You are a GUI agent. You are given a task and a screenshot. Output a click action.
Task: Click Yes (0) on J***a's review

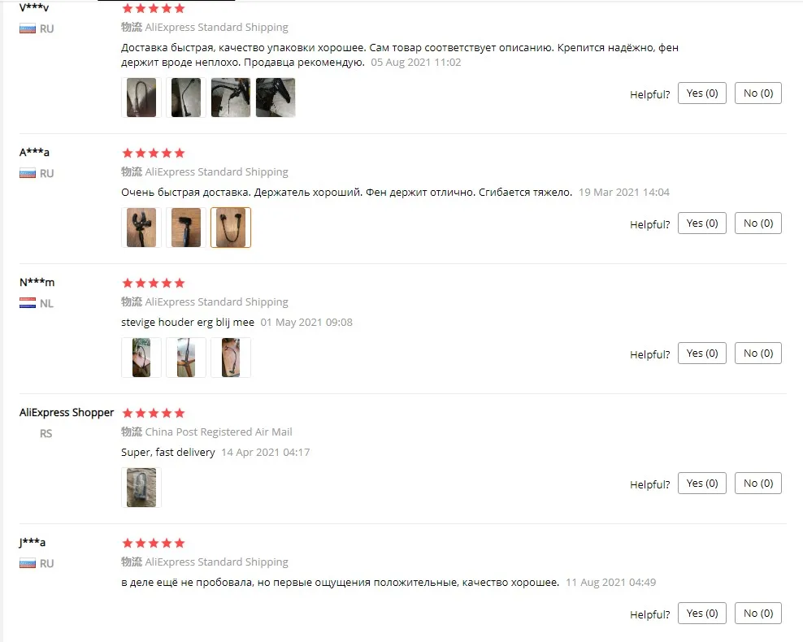701,614
